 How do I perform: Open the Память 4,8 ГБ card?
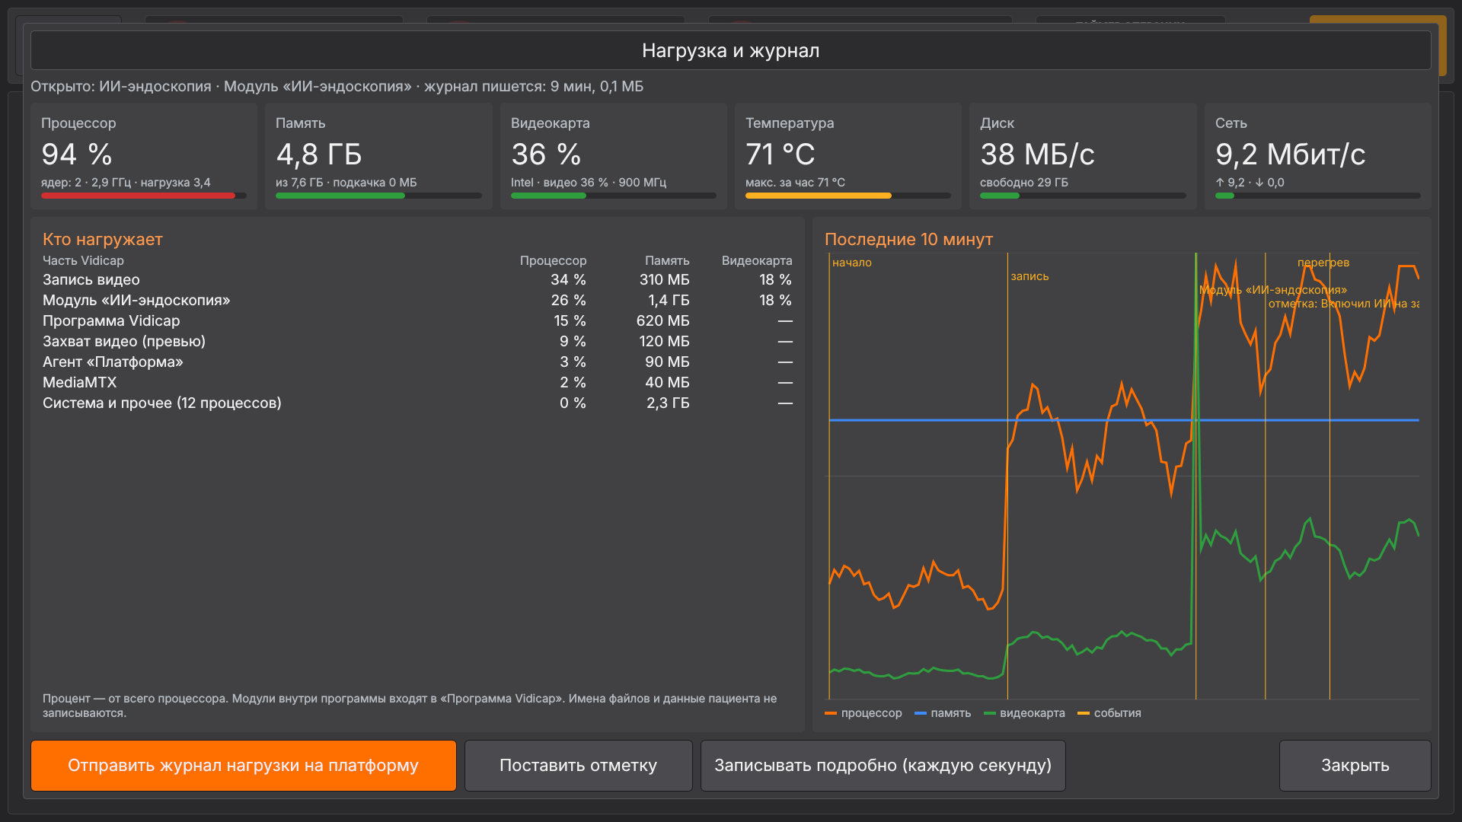[378, 156]
